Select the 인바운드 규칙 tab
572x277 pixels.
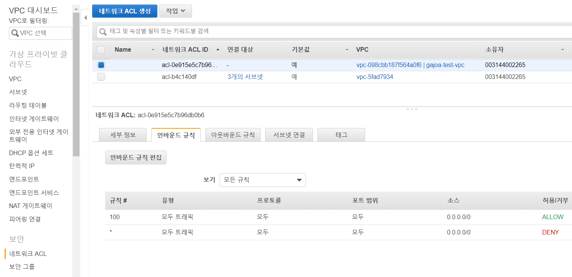pos(176,135)
